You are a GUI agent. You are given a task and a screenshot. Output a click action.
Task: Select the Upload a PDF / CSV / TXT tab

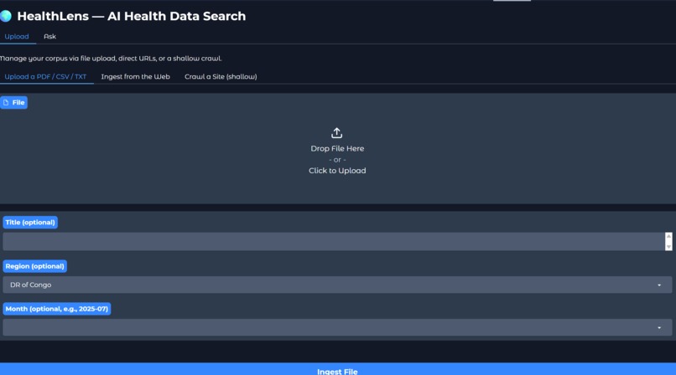click(x=45, y=76)
